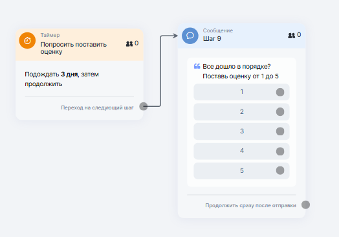This screenshot has height=237, width=339.
Task: Click the 'Попросить поставить оценку' timer title
Action: (74, 48)
